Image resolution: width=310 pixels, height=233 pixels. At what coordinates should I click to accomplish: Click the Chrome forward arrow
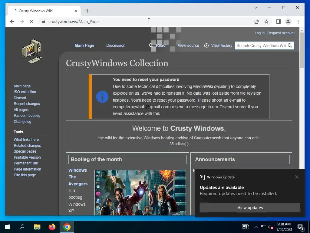22,22
